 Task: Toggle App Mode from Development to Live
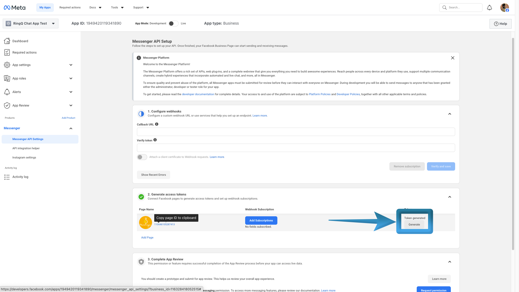pos(173,24)
